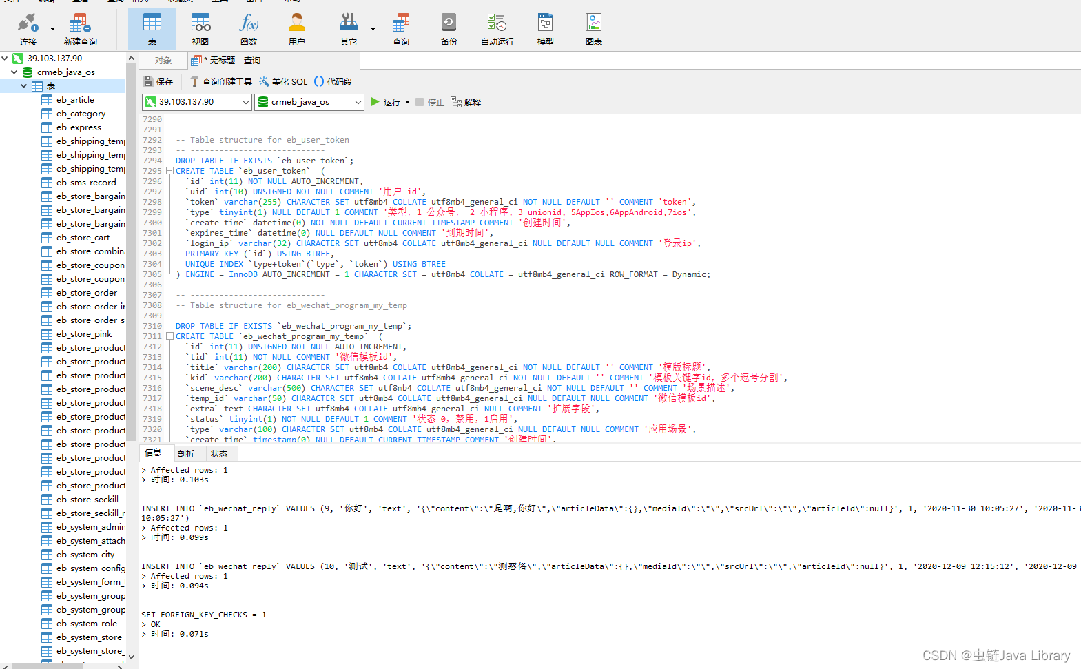Open the Query Builder (查询创建工具)
Screen dimensions: 1081x669
(221, 81)
